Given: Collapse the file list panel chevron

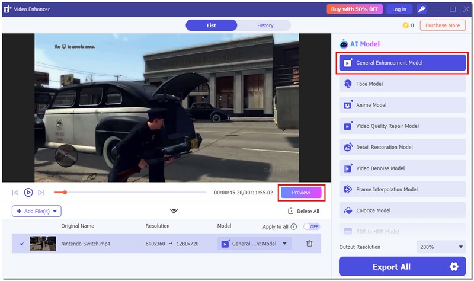Looking at the screenshot, I should (174, 211).
